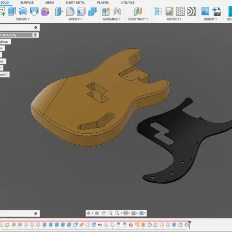Viewport: 232px width, 232px height.
Task: Choose the Hole tool icon
Action: pos(34,11)
